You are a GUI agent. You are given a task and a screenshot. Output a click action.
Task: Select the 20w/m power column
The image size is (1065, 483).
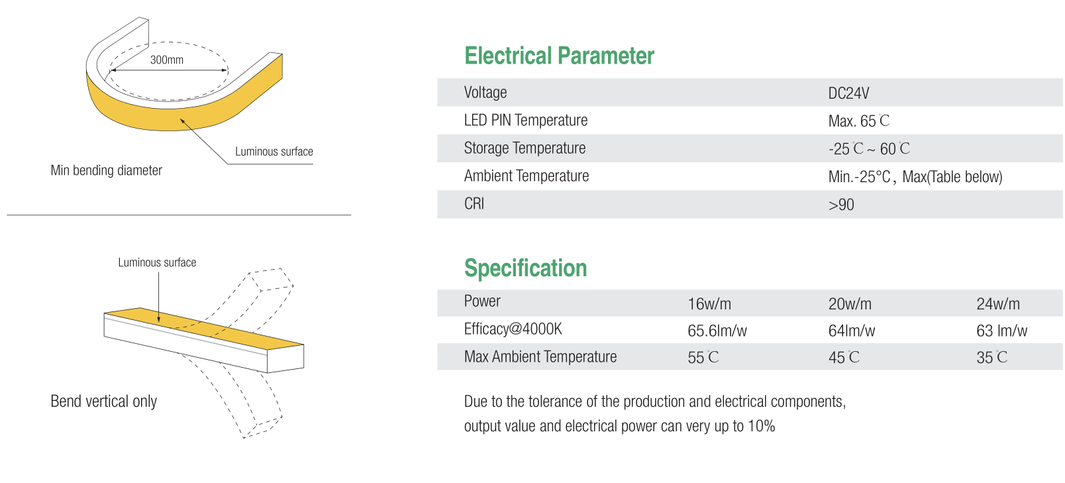(x=850, y=304)
